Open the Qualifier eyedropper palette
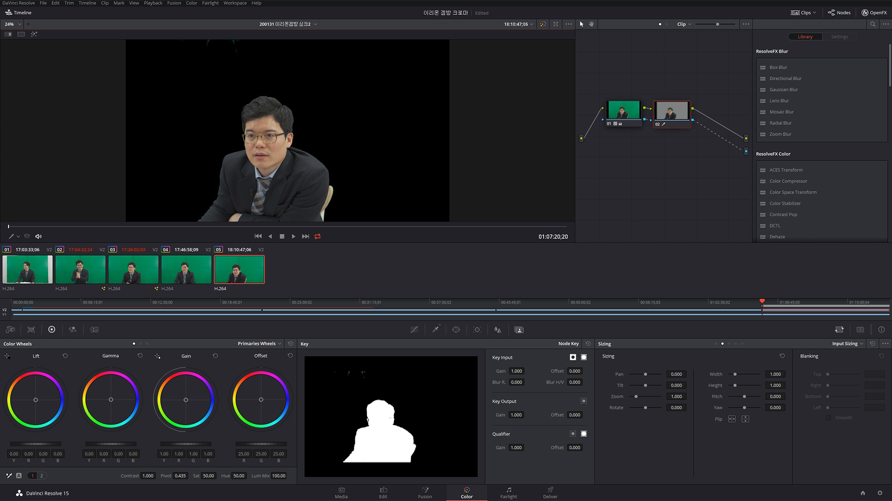892x501 pixels. pos(435,329)
